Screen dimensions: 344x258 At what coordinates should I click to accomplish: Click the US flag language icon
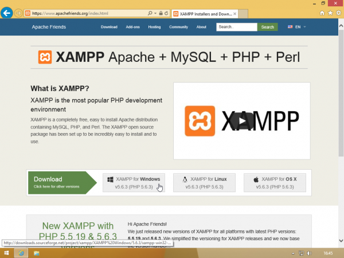[x=290, y=27]
